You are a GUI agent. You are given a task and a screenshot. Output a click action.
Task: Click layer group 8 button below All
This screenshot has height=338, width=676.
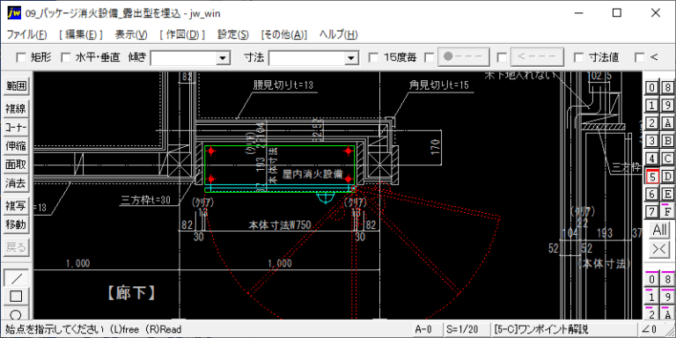667,279
